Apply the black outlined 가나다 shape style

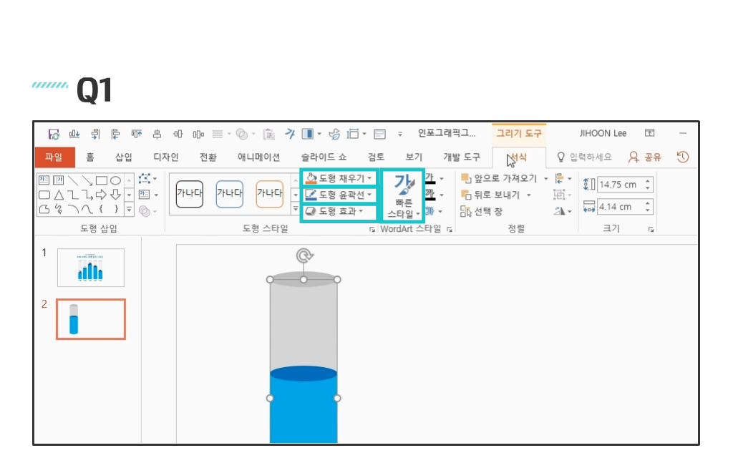pos(189,193)
